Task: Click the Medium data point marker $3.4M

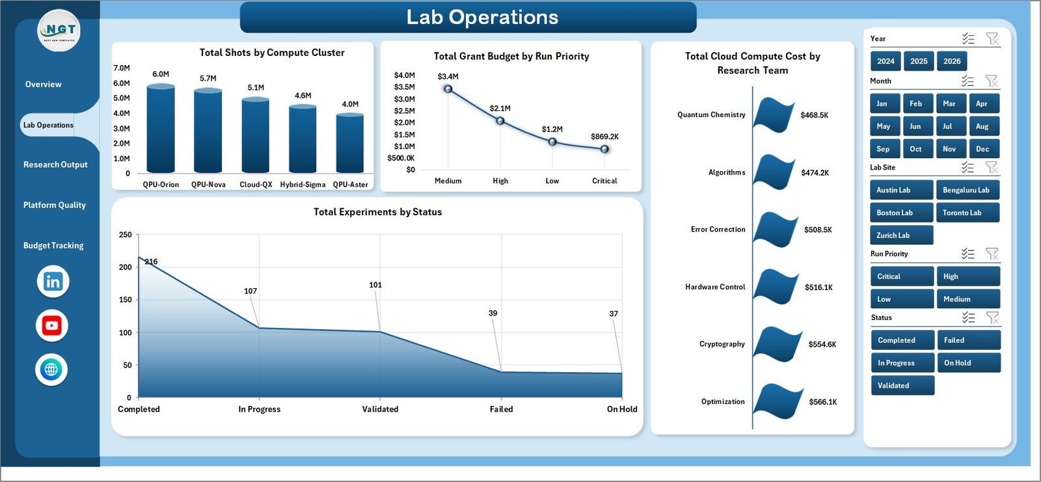Action: click(x=448, y=88)
